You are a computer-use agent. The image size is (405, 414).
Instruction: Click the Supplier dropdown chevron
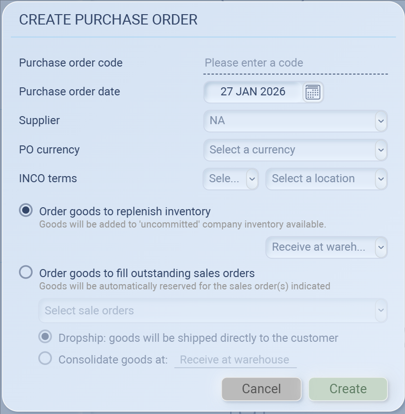(381, 121)
